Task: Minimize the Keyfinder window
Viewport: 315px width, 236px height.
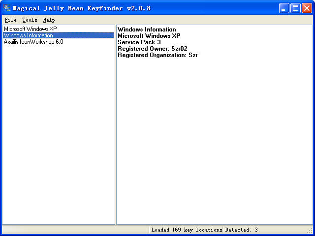Action: click(x=284, y=8)
